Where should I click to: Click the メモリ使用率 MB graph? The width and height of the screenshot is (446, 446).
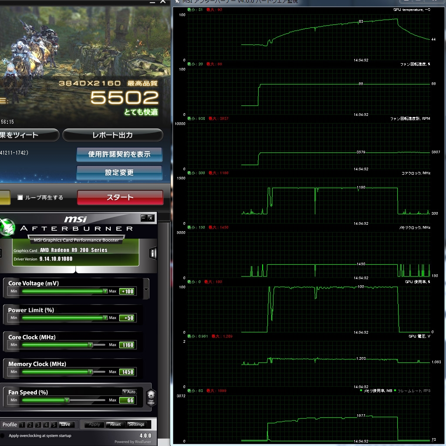coord(308,419)
